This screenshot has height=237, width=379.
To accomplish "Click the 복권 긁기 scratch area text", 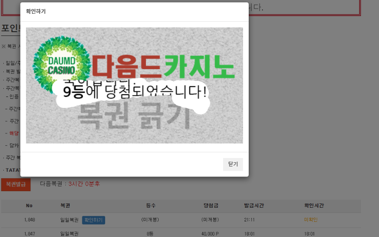I will tap(134, 116).
